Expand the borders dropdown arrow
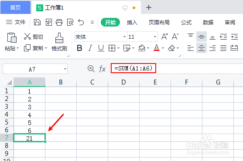This screenshot has height=161, width=243. pos(118,48)
